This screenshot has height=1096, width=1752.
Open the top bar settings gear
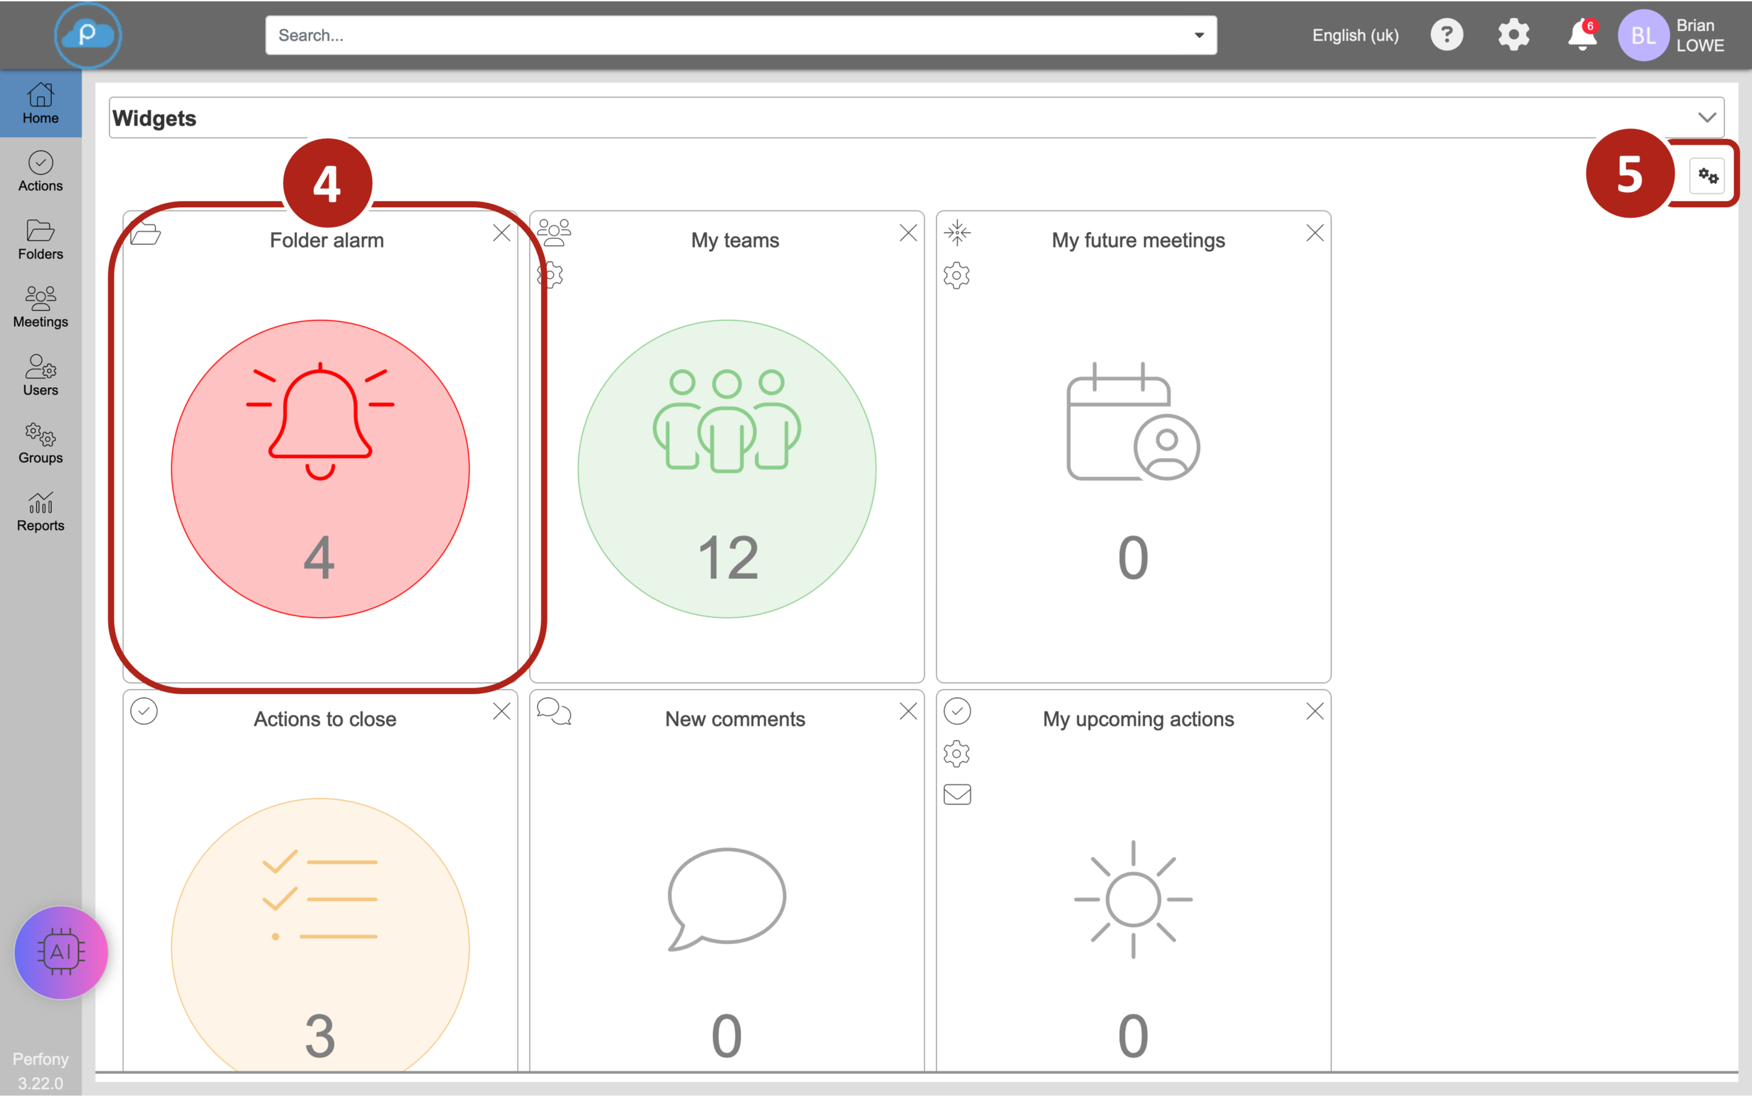(1514, 35)
